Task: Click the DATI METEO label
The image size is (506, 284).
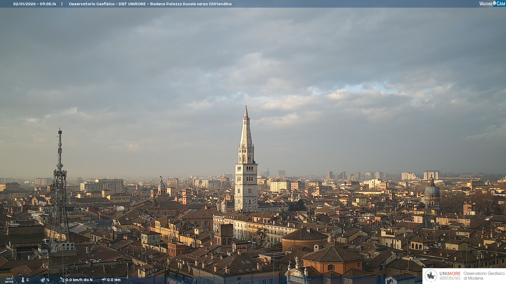Action: (x=9, y=280)
